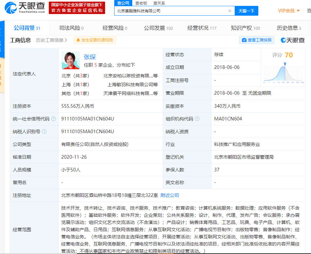Image resolution: width=311 pixels, height=254 pixels.
Task: Open the 公司发展 102 tab
Action: pyautogui.click(x=158, y=28)
